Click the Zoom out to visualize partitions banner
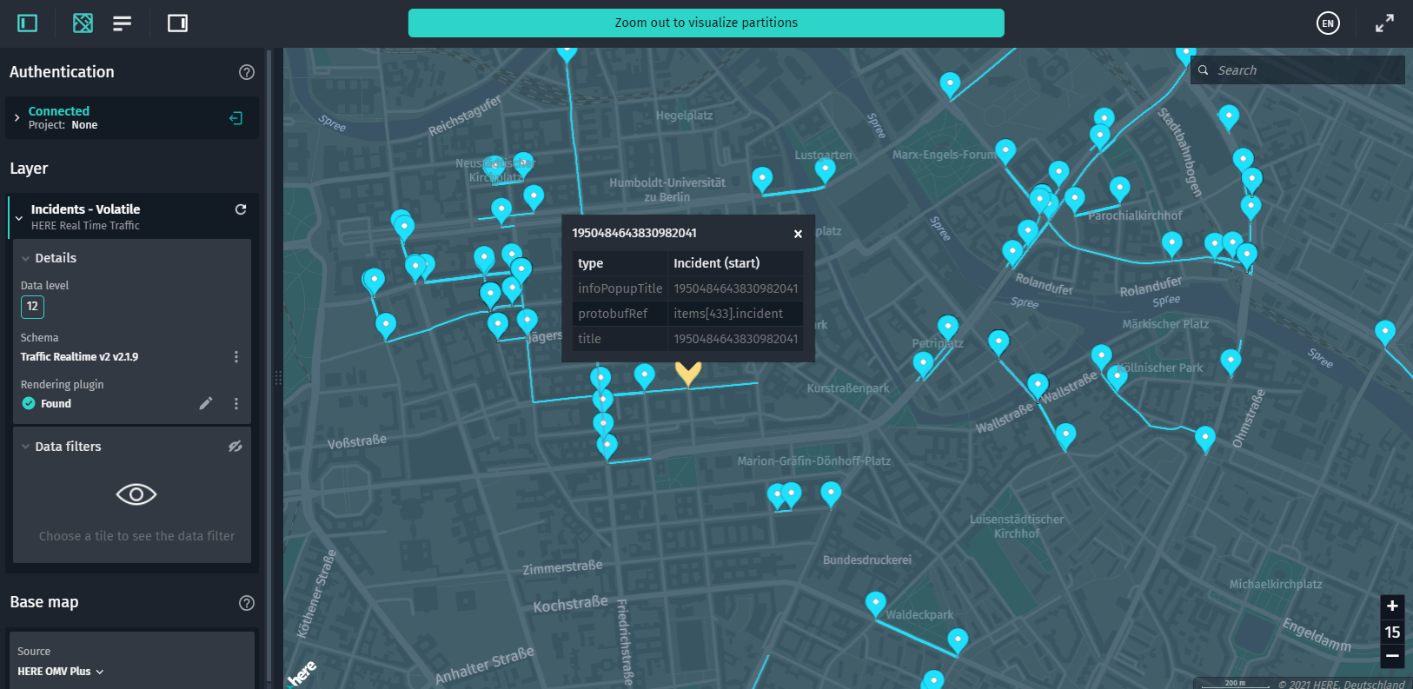Screen dimensions: 1413x689 (706, 23)
